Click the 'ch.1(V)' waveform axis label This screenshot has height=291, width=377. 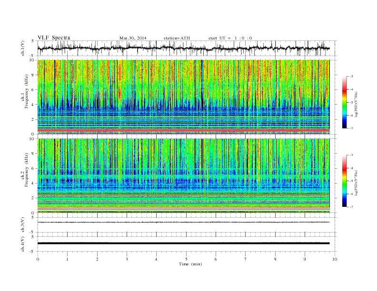pos(23,48)
